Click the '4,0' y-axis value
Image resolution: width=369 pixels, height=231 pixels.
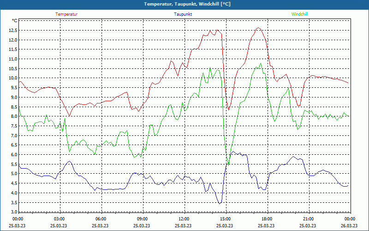14,193
